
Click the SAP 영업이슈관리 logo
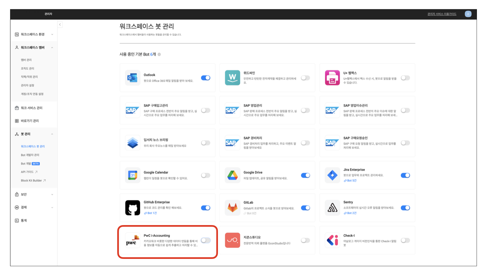click(x=332, y=110)
